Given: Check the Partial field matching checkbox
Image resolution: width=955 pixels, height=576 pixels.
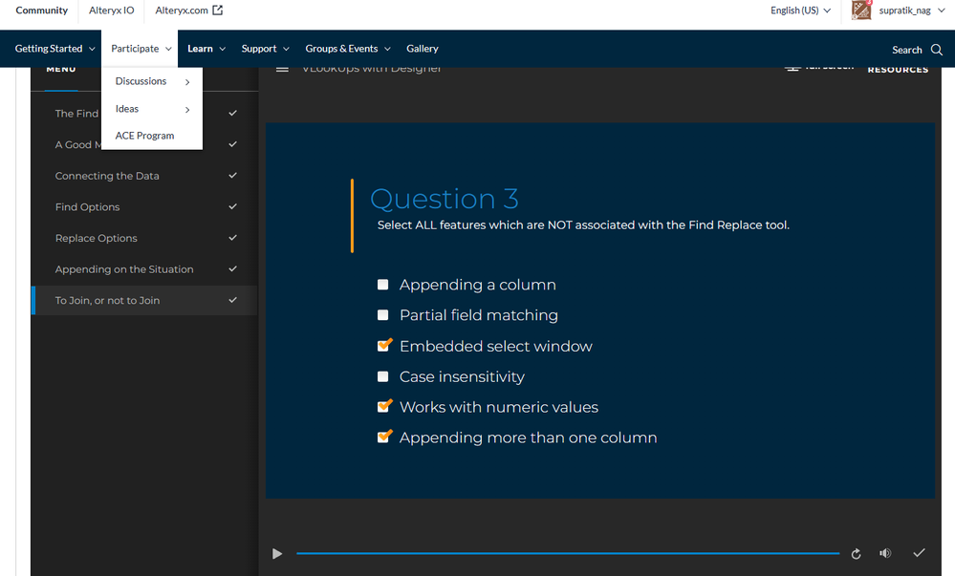Looking at the screenshot, I should (x=382, y=315).
